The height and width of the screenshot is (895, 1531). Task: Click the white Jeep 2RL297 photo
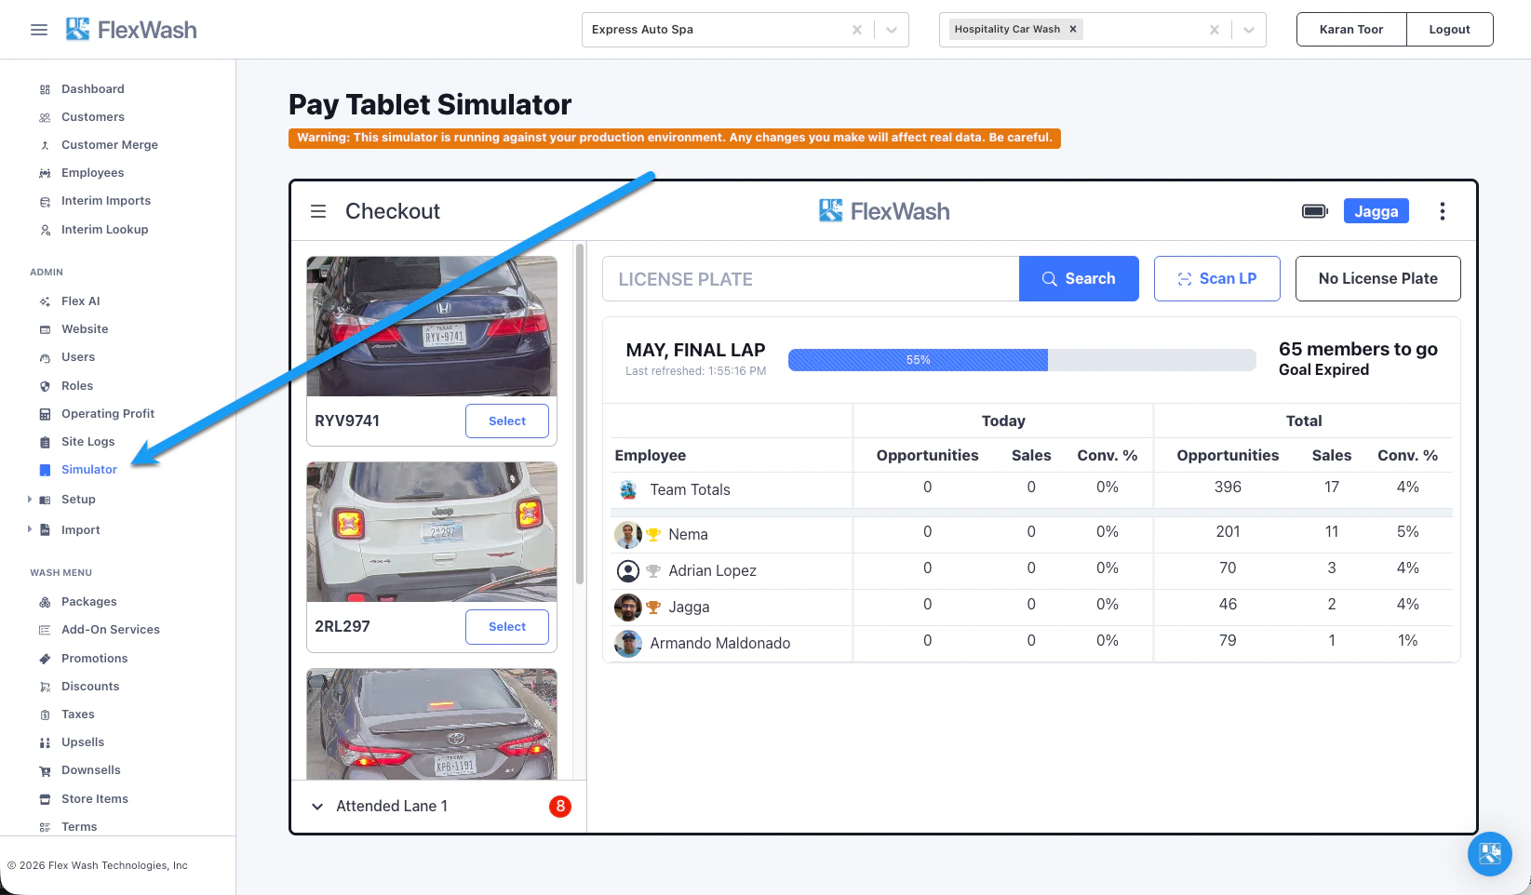(x=432, y=532)
